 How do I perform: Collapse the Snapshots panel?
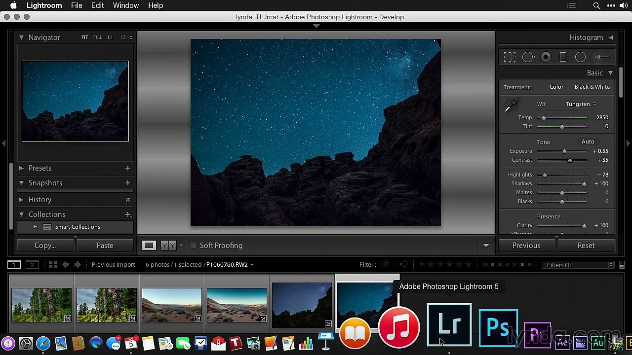tap(21, 183)
